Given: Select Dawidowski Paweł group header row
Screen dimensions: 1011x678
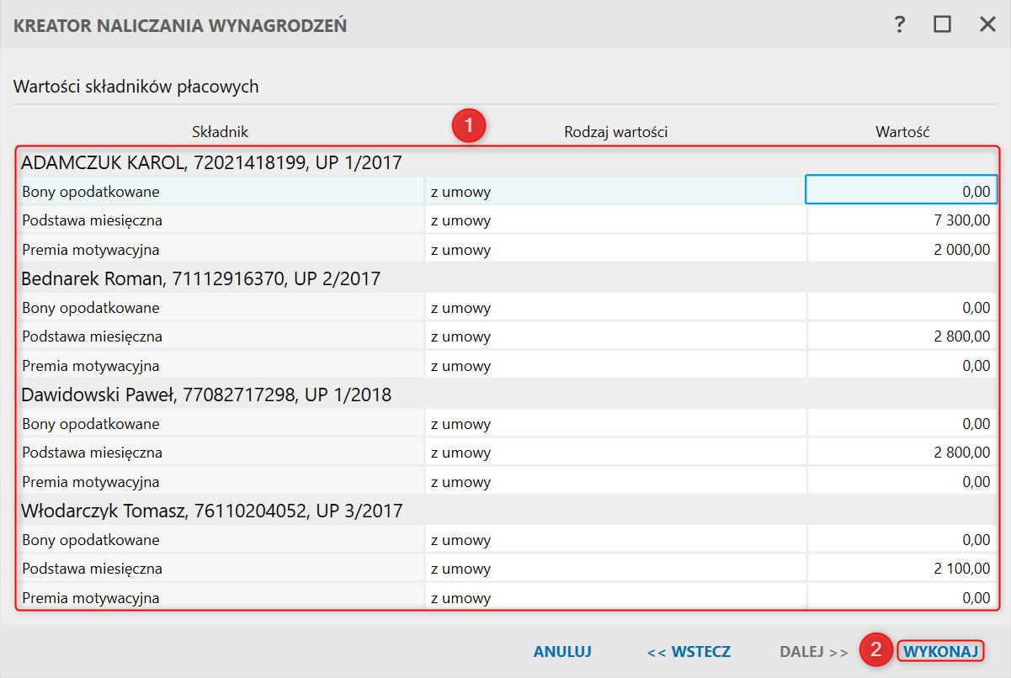Looking at the screenshot, I should coord(508,394).
